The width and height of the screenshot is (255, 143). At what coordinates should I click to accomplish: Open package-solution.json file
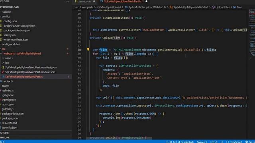coord(17,30)
